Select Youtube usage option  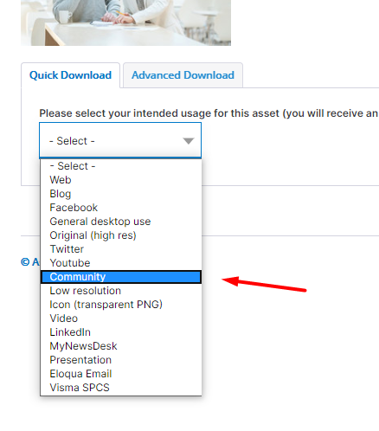121,263
